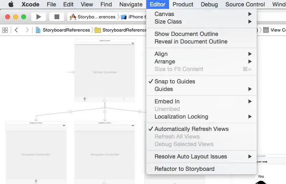286x184 pixels.
Task: Open the Navigate menu
Action: 131,4
